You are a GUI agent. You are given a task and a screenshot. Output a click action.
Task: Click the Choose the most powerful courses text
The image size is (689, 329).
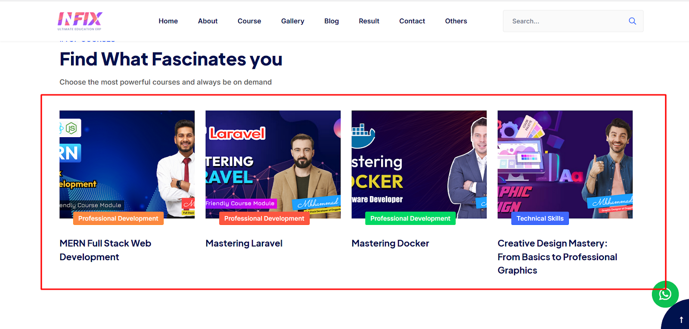[x=165, y=82]
